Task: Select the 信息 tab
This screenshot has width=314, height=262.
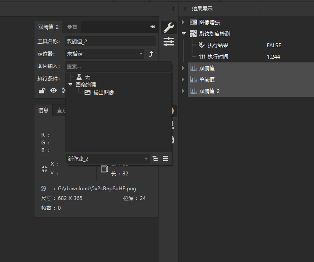Action: tap(43, 110)
